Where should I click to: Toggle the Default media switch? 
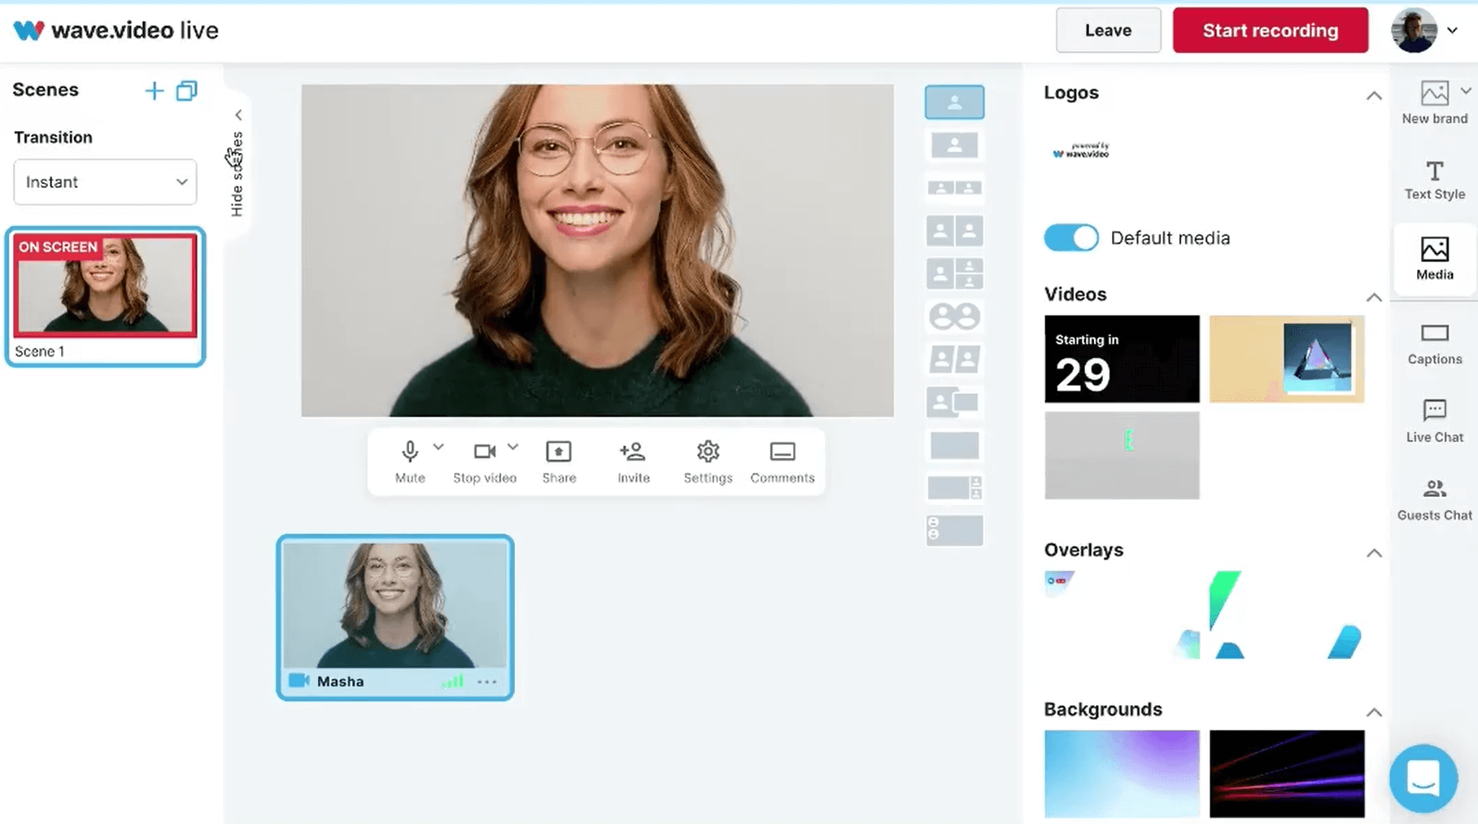(x=1070, y=238)
